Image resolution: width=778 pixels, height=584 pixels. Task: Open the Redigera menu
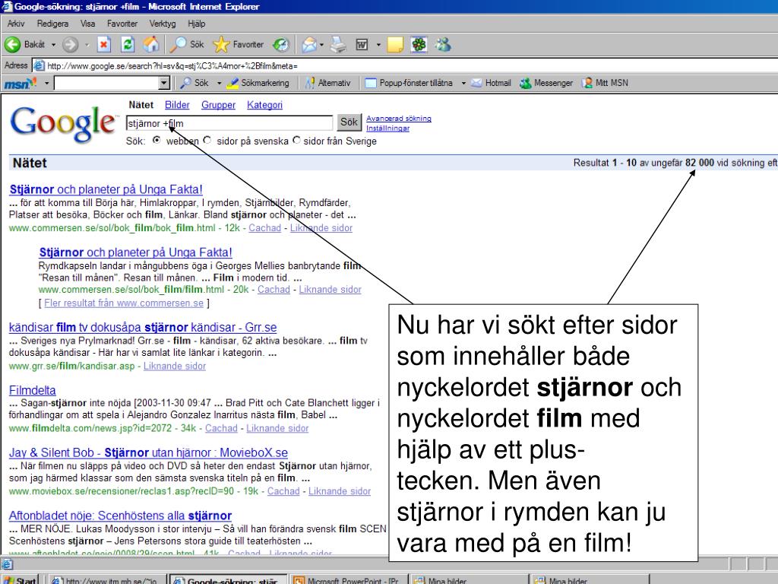click(52, 24)
